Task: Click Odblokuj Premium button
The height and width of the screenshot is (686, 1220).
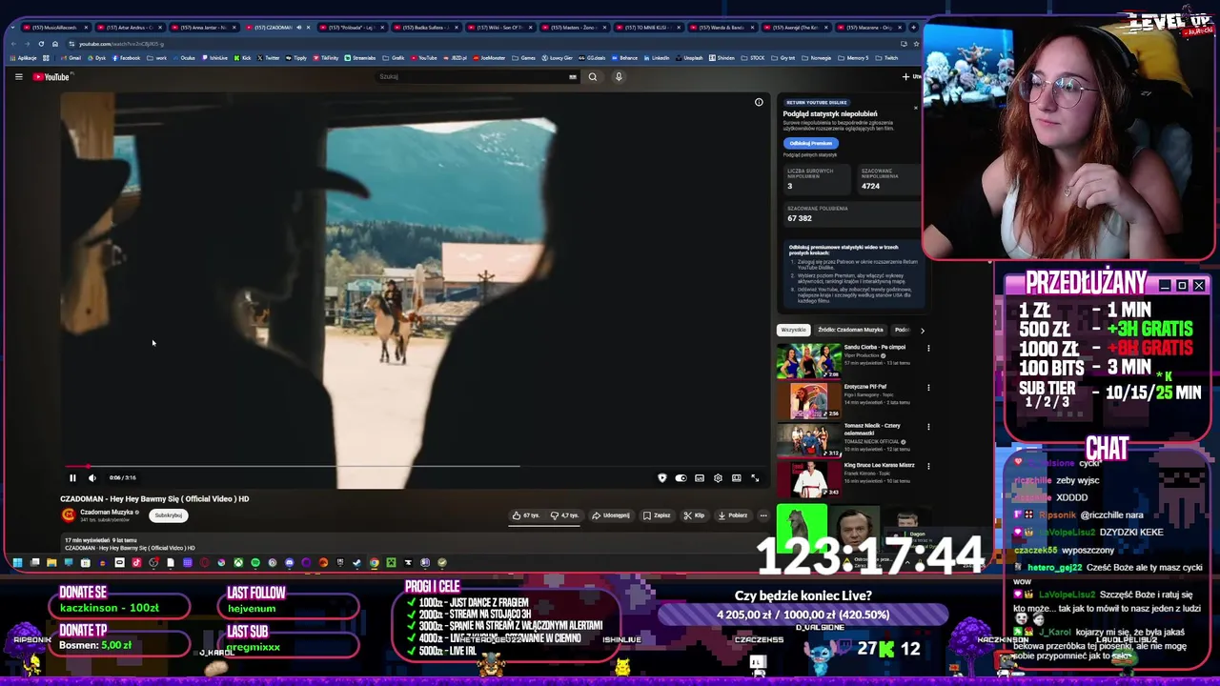Action: tap(811, 143)
